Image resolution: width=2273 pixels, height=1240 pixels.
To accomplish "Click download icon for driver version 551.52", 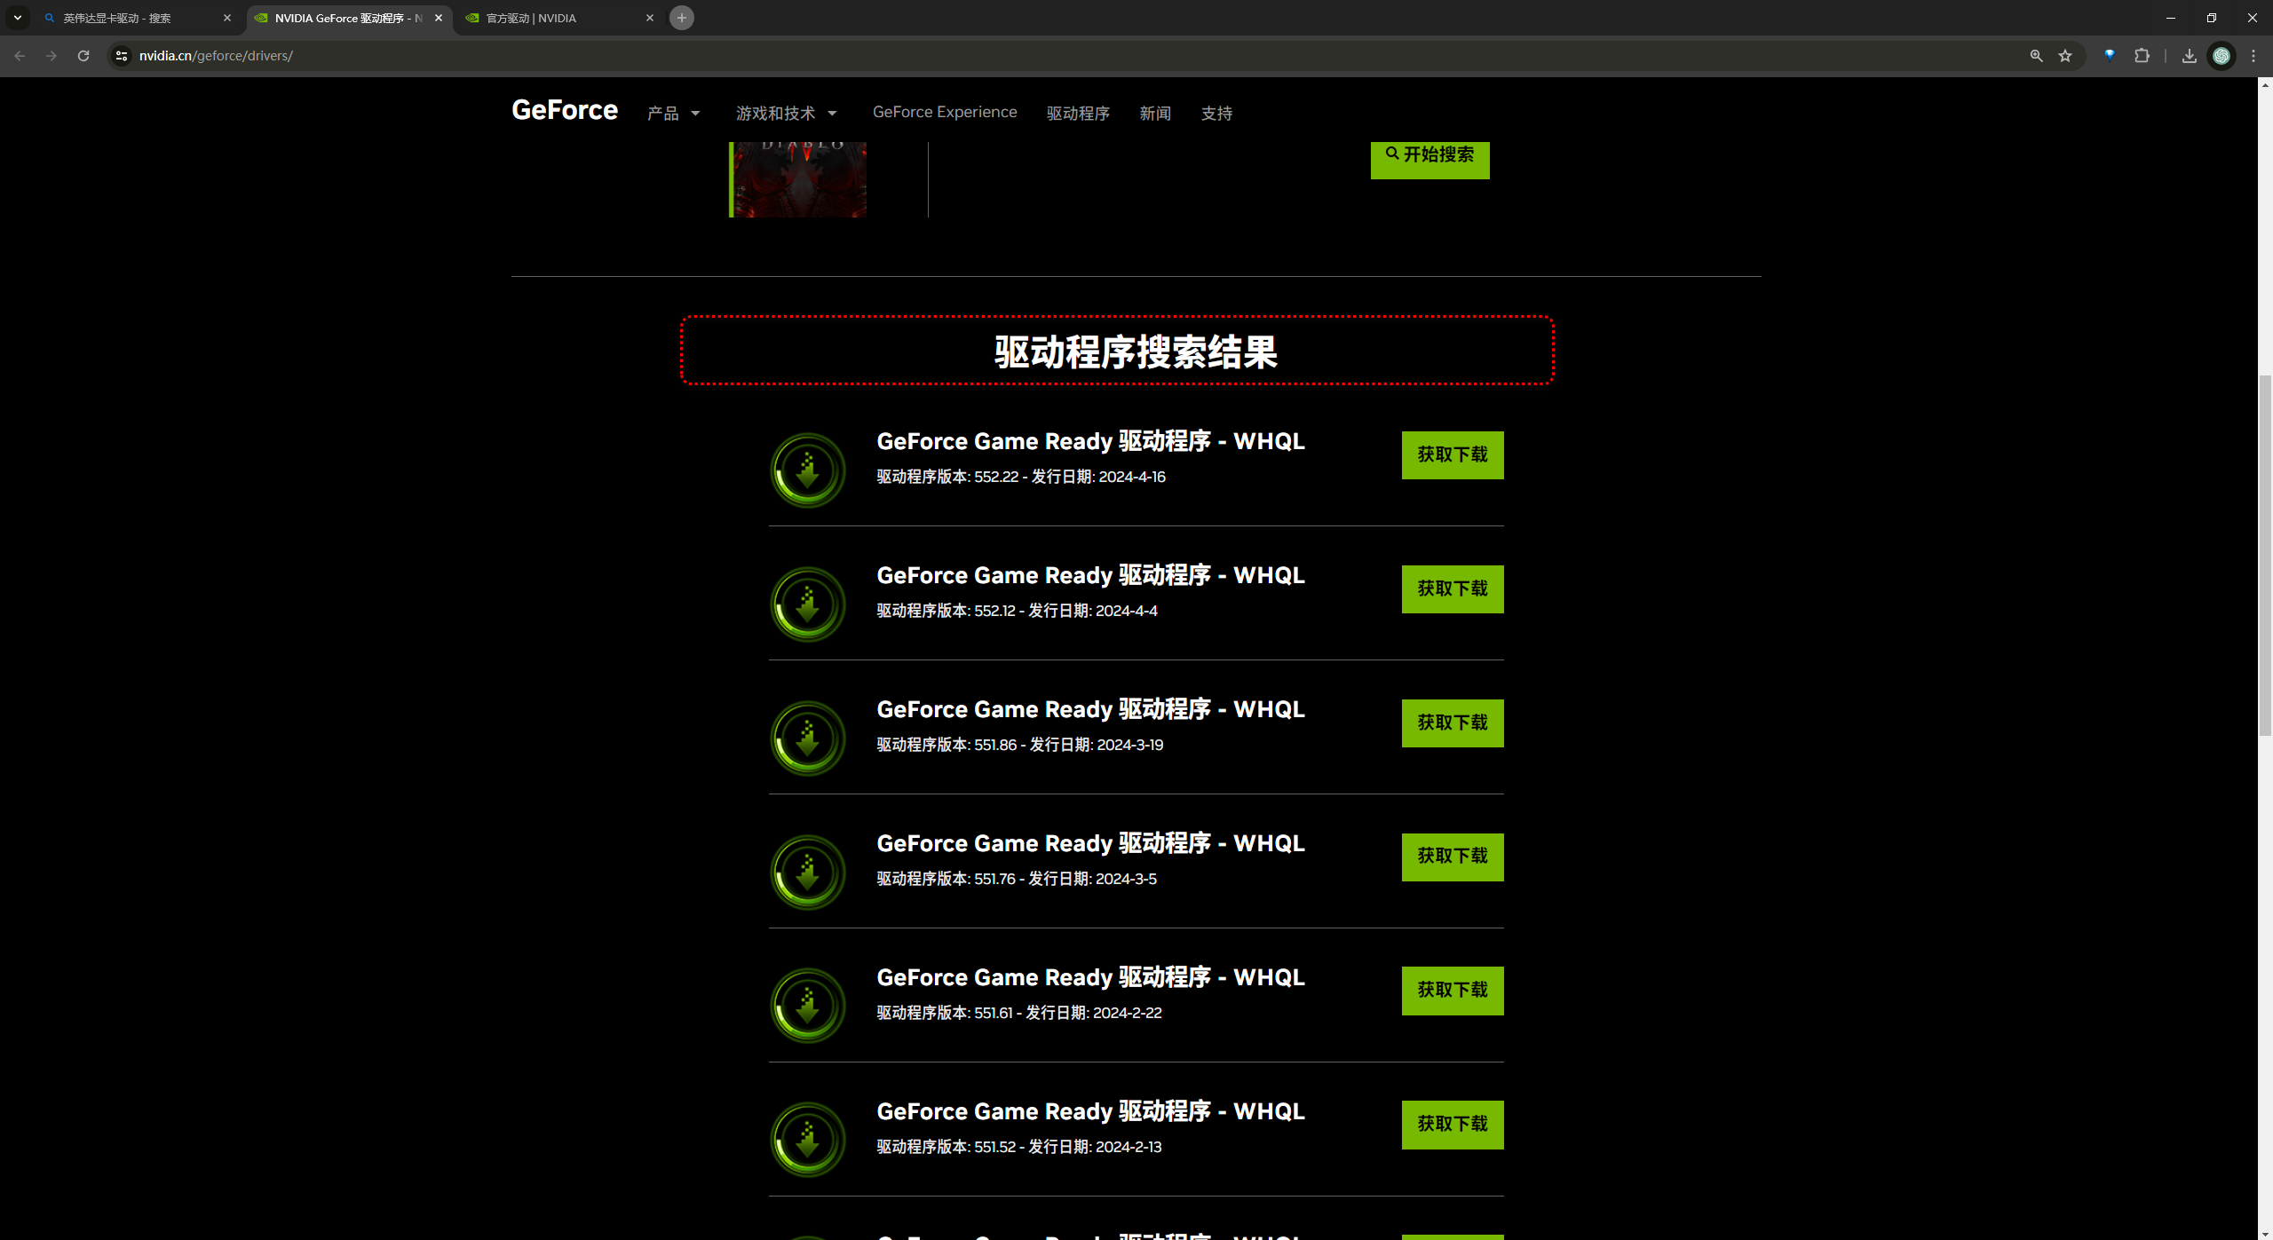I will (x=807, y=1140).
